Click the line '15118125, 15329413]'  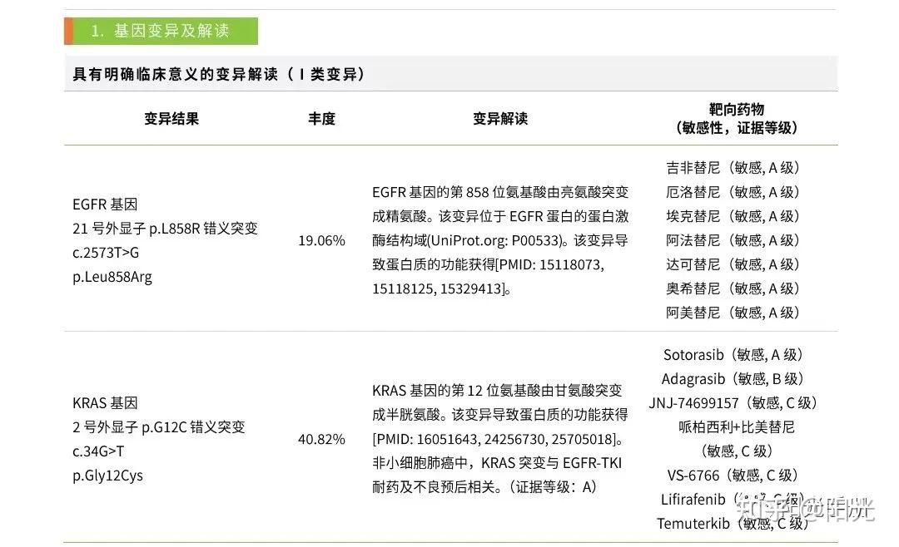coord(440,288)
